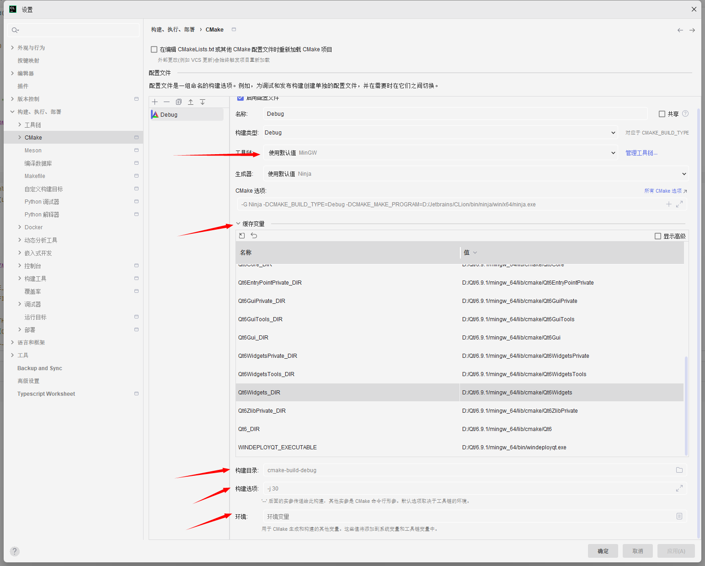Navigate forward in settings history
The image size is (705, 566).
tap(692, 30)
